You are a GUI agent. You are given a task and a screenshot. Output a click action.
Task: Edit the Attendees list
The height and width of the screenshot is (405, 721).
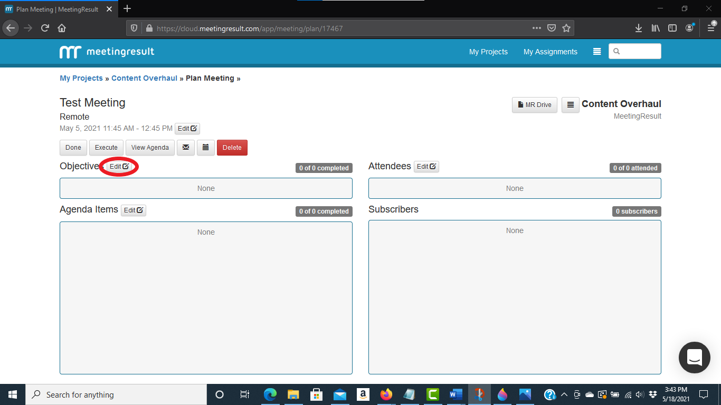click(426, 167)
